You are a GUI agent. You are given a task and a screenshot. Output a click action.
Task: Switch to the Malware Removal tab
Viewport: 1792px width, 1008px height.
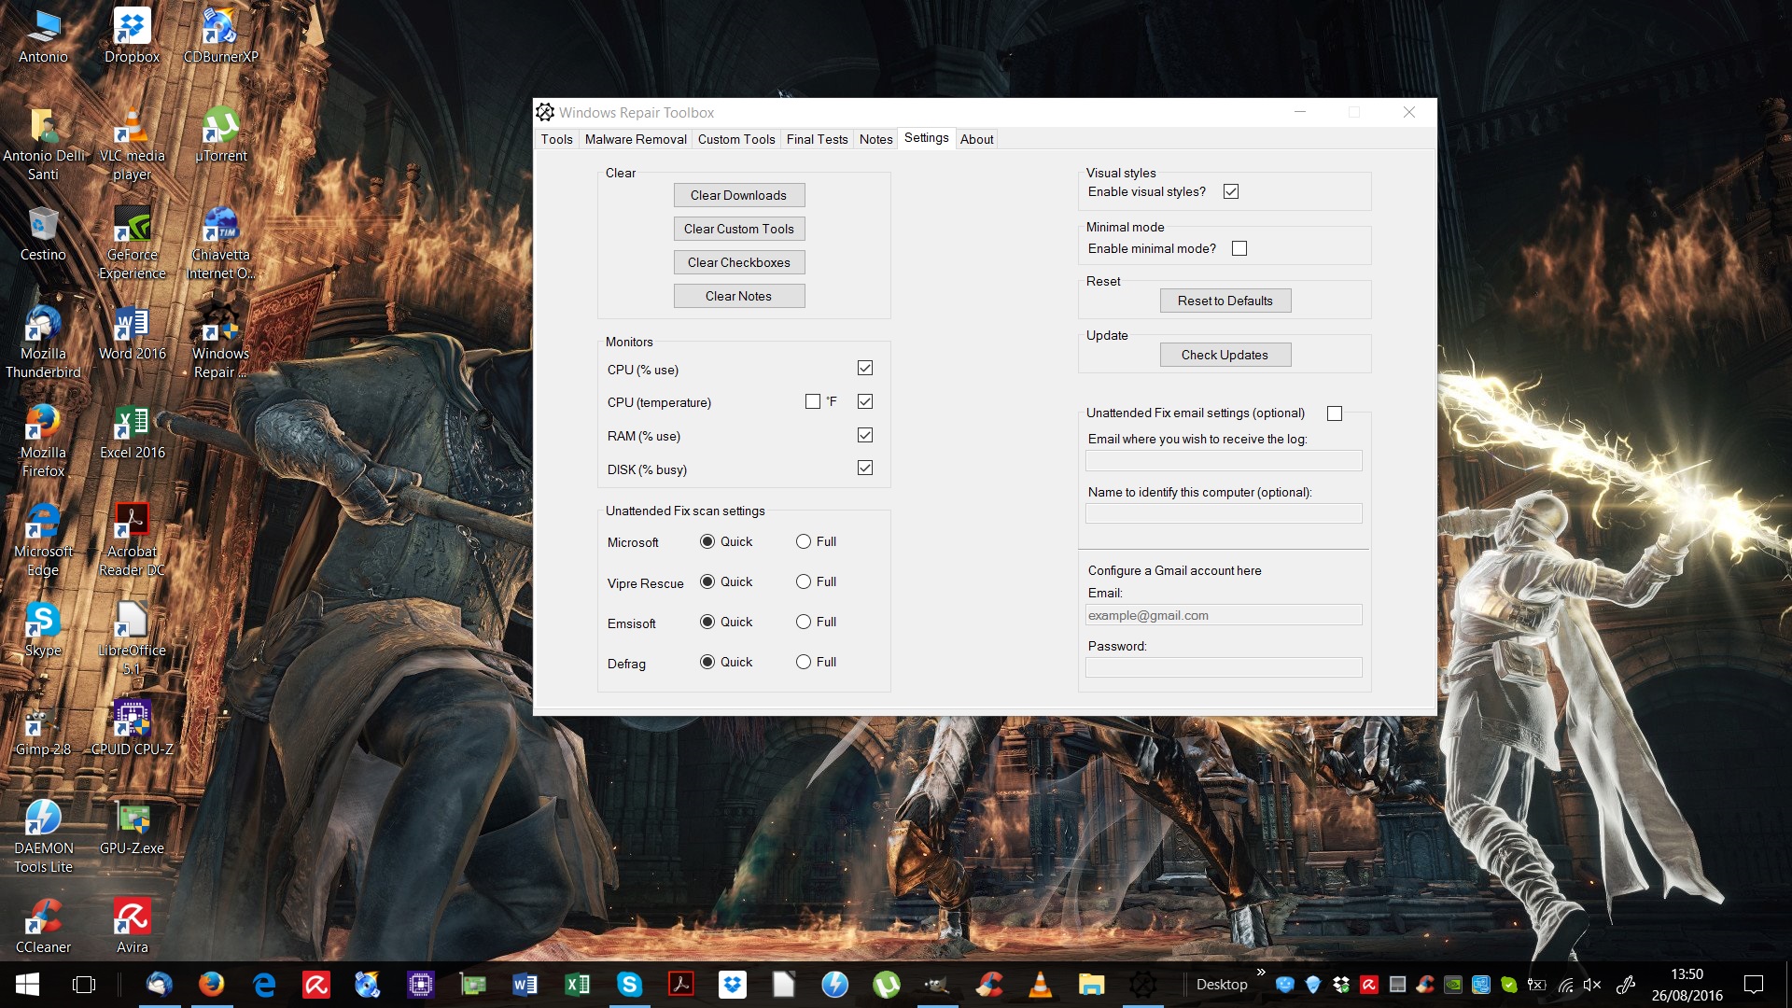[636, 139]
